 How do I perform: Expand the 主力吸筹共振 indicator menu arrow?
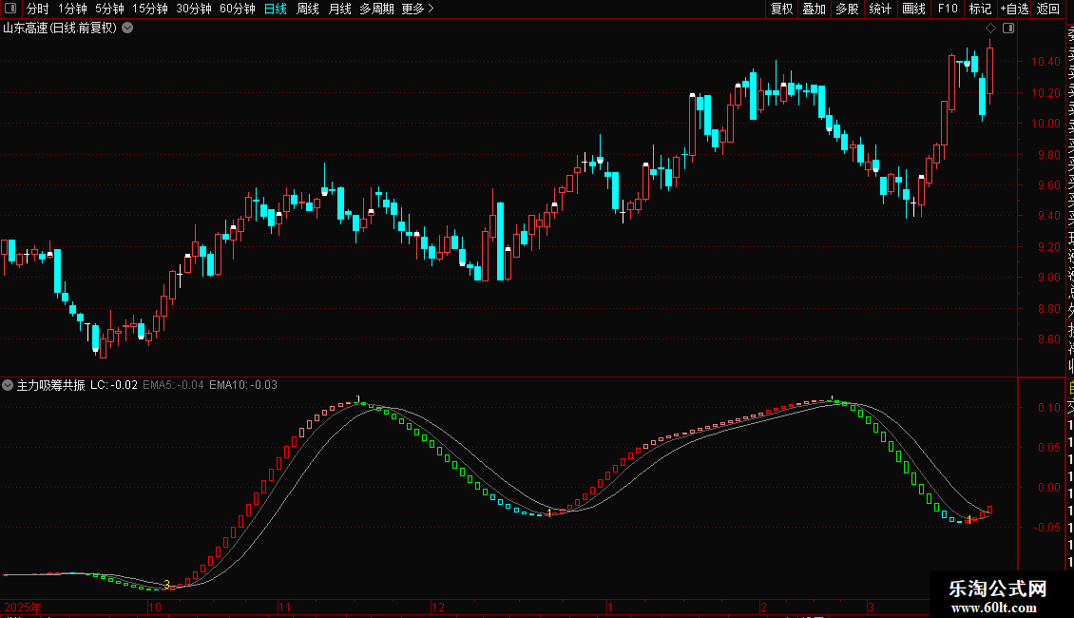[8, 385]
